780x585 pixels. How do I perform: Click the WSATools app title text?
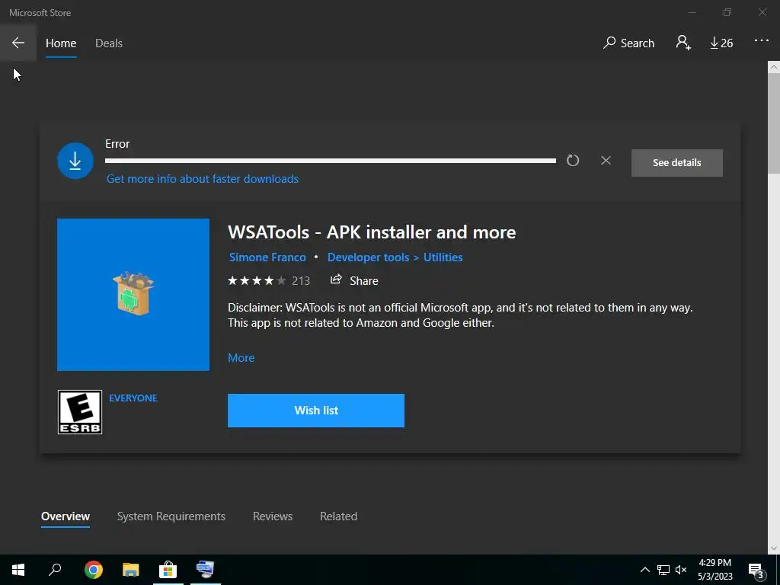(x=372, y=232)
